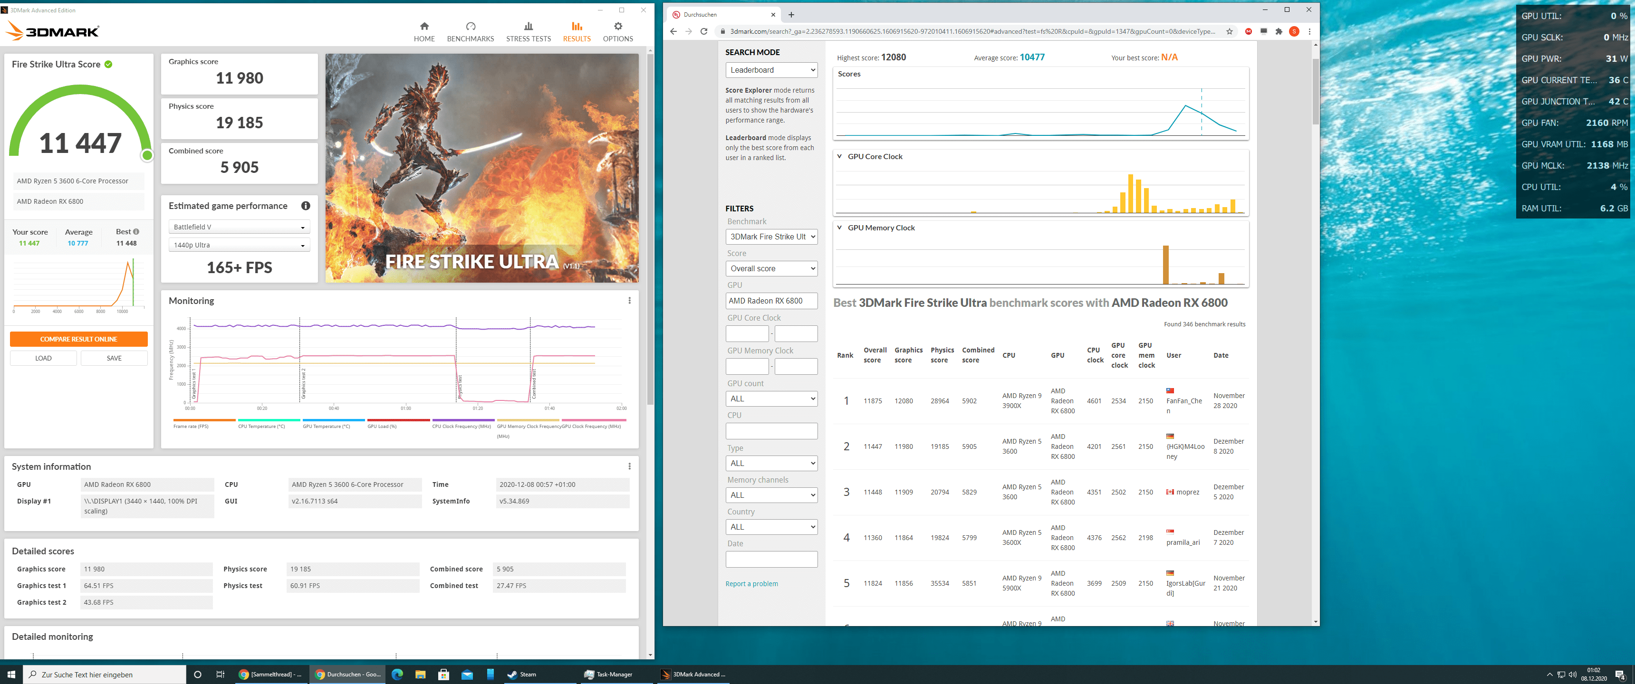Open Monitoring panel three-dot menu
Viewport: 1635px width, 684px height.
(629, 301)
